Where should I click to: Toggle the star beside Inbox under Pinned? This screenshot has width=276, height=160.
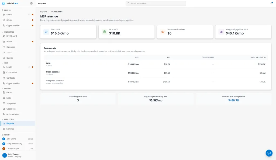pyautogui.click(x=33, y=20)
